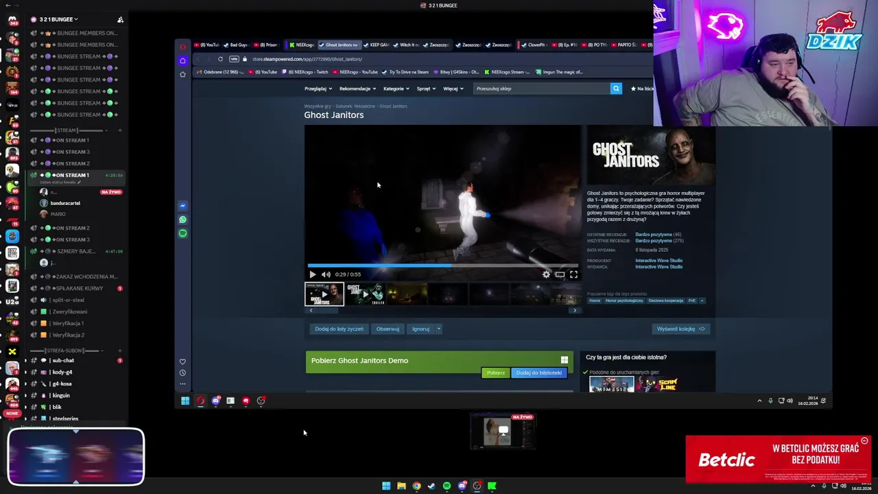
Task: Click Wyświetl kolejkę button
Action: (x=680, y=329)
